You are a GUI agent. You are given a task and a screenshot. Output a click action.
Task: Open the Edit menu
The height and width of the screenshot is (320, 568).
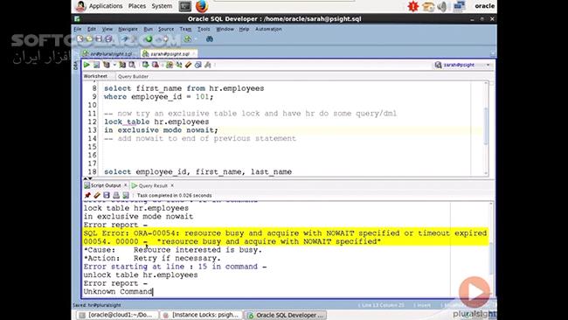coord(92,29)
